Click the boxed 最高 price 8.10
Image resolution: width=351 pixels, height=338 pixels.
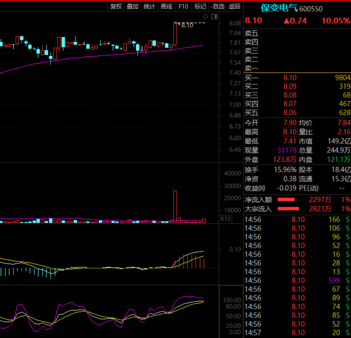tap(290, 132)
